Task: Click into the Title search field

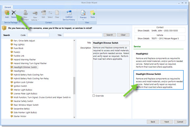Action: (x=83, y=35)
